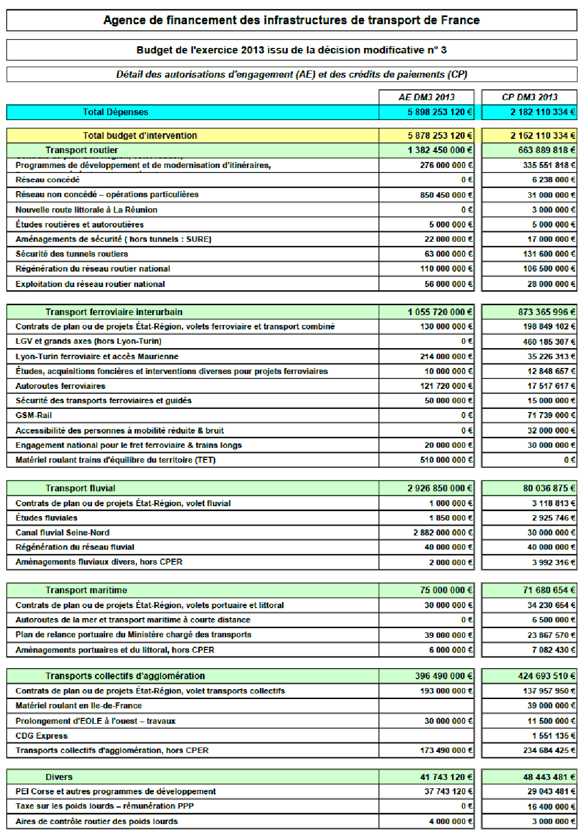Click the 'CDG Express' row label
This screenshot has height=834, width=583.
tap(41, 736)
